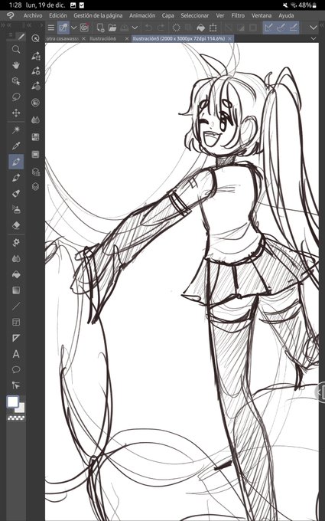
Task: Select the Text tool
Action: click(16, 354)
